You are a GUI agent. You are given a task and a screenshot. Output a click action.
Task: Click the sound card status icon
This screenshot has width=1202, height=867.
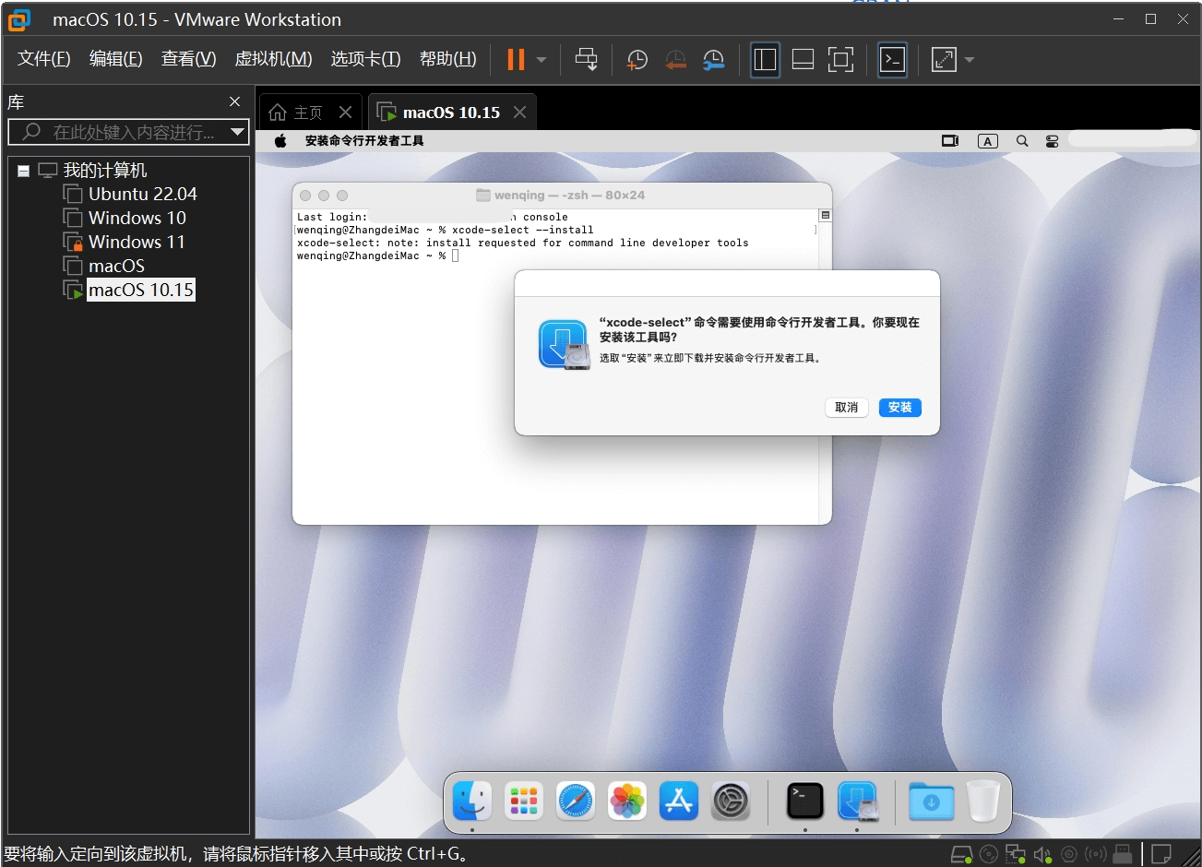[1042, 854]
